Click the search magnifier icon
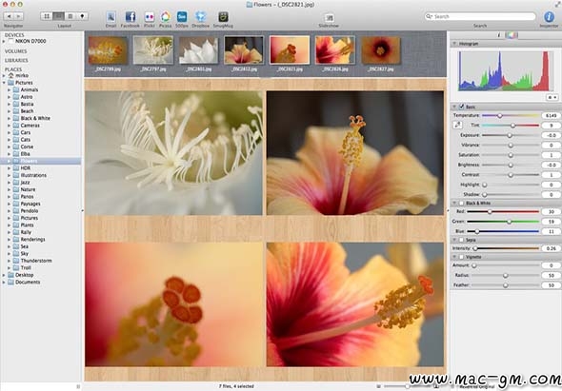Screen dimensions: 562x391 429,16
